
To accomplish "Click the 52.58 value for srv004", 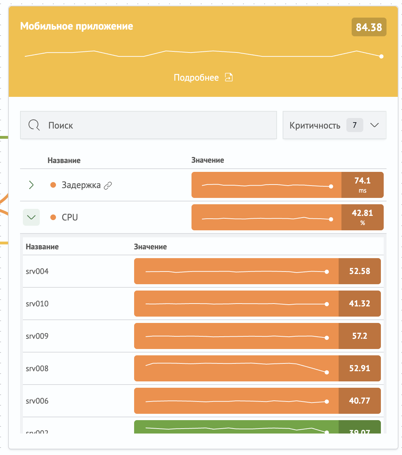I will [x=360, y=271].
